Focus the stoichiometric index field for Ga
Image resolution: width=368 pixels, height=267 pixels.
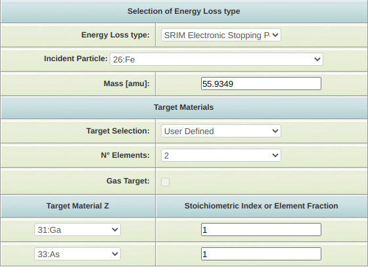pyautogui.click(x=261, y=230)
